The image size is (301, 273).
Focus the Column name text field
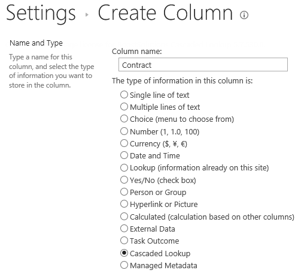203,65
